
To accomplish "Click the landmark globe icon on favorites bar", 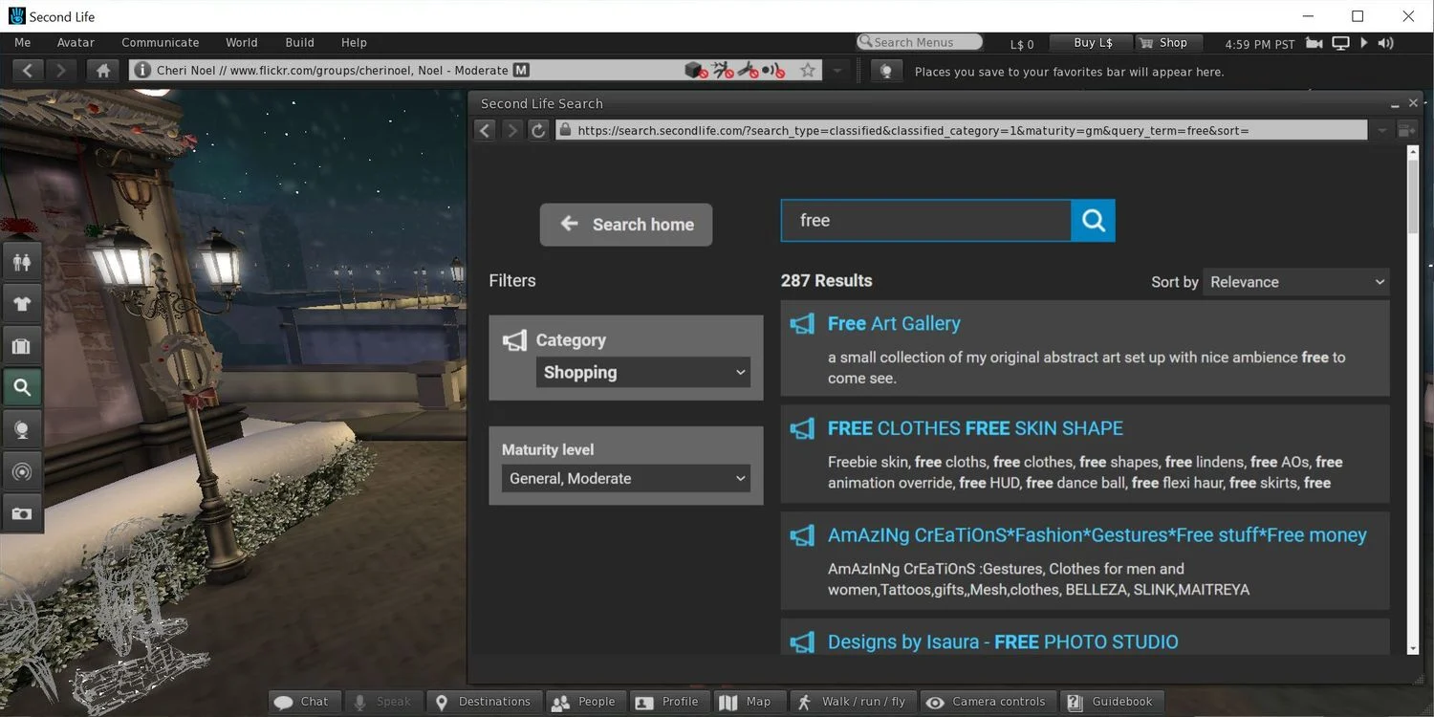I will point(886,72).
